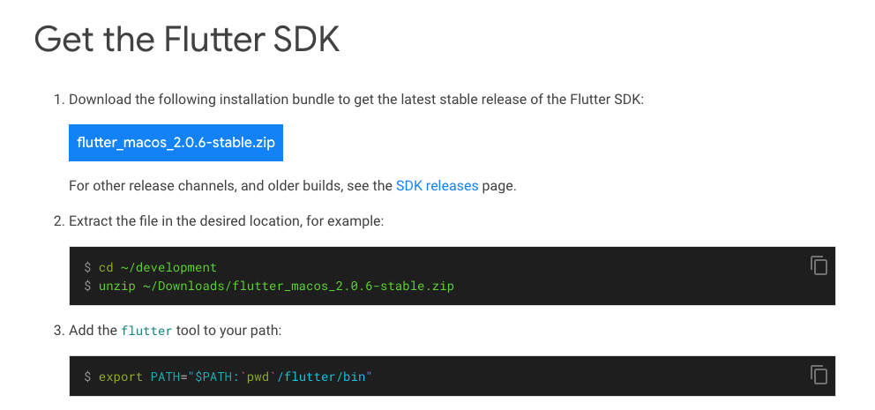This screenshot has width=875, height=410.
Task: Download flutter_macos_2.0.6-stable.zip bundle
Action: (x=176, y=143)
